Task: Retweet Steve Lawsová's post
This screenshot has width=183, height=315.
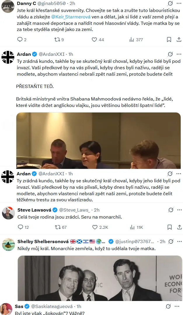Action: [58, 227]
